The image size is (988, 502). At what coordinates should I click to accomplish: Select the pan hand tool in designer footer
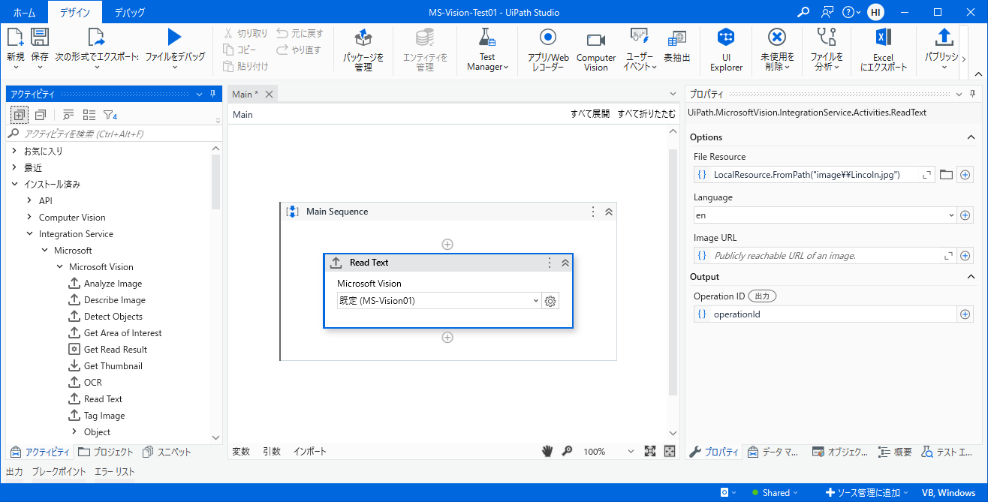(548, 451)
